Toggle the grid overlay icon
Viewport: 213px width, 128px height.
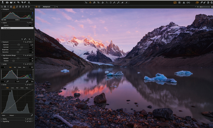click(x=179, y=2)
